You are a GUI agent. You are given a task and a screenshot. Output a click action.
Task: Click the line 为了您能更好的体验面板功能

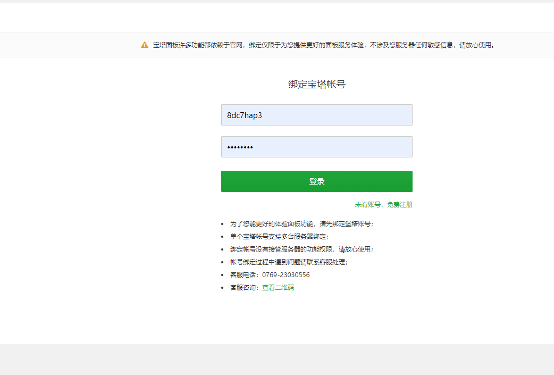coord(302,224)
